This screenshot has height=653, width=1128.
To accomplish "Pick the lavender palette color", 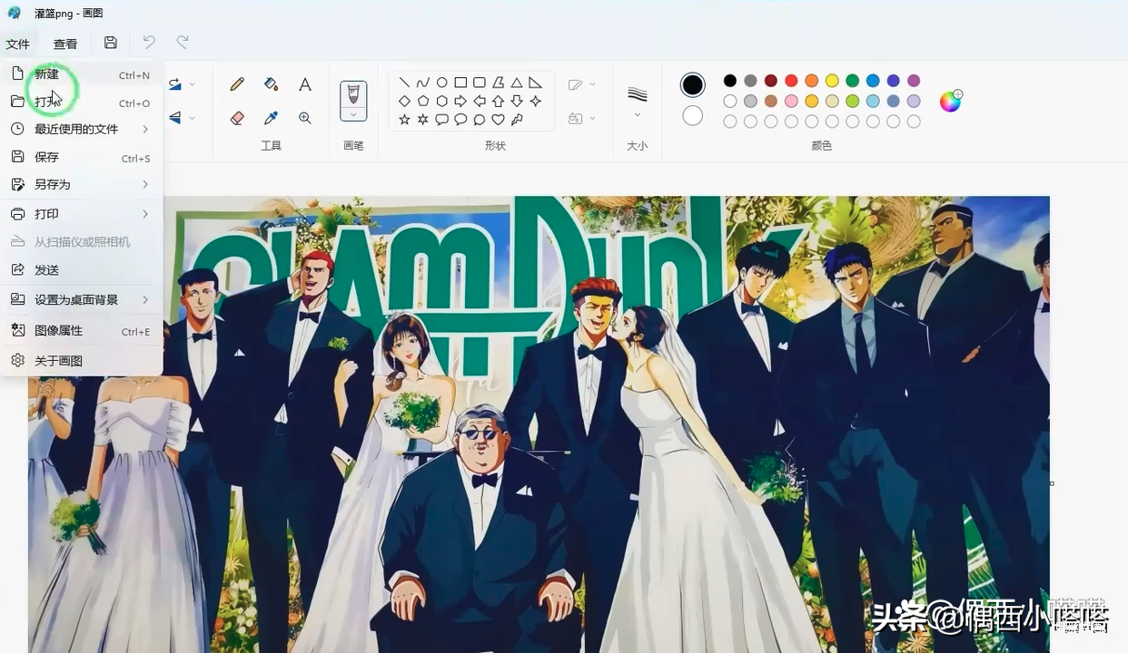I will 914,101.
